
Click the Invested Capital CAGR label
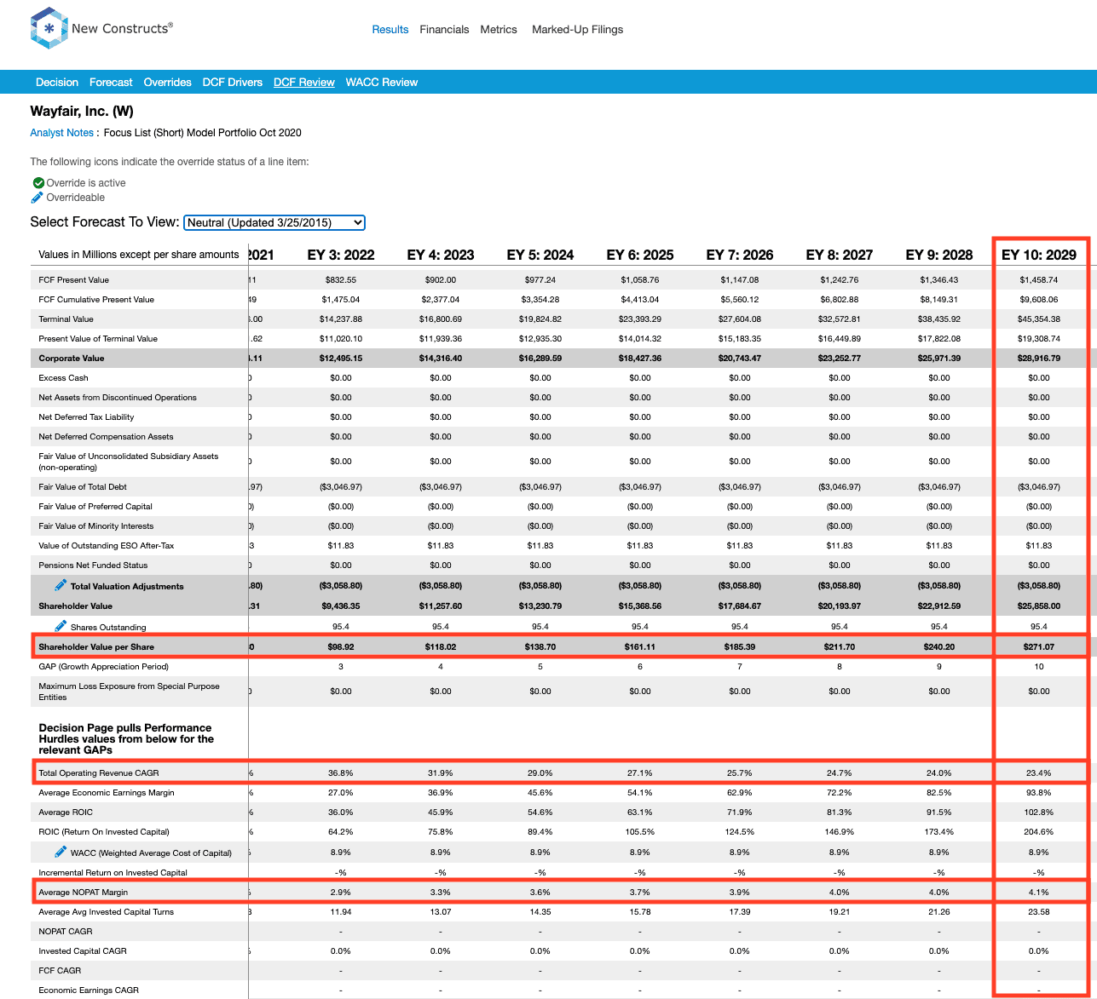(81, 951)
